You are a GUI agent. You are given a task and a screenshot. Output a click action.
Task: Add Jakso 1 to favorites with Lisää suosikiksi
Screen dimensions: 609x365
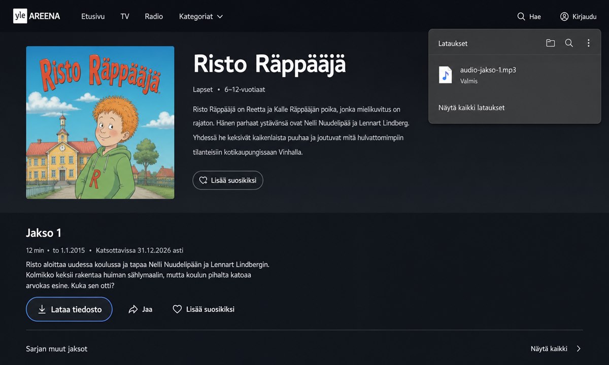pyautogui.click(x=204, y=309)
